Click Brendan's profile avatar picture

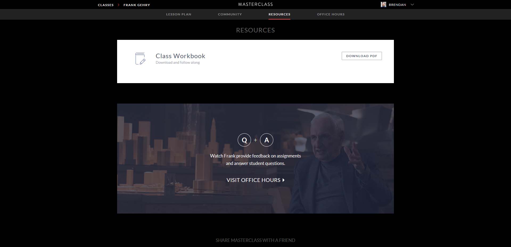coord(383,5)
